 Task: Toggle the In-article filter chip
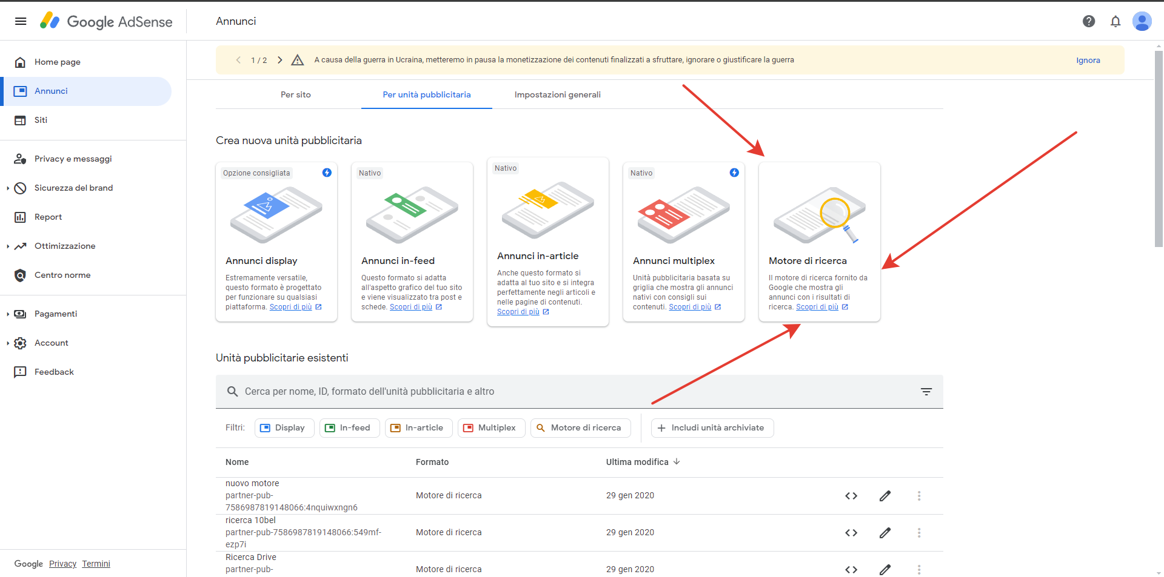[x=418, y=428]
